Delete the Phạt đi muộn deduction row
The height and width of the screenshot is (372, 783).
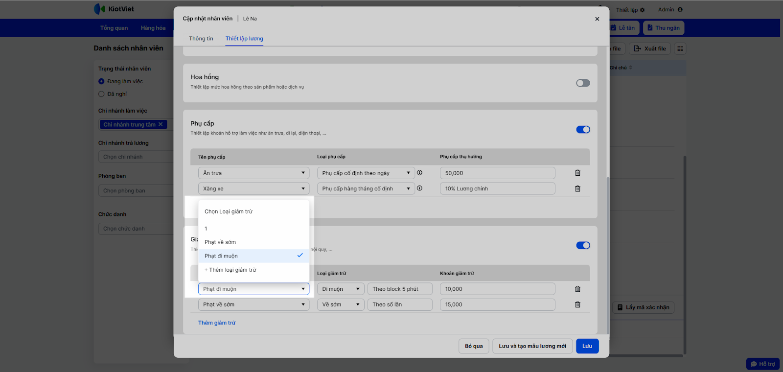point(577,289)
